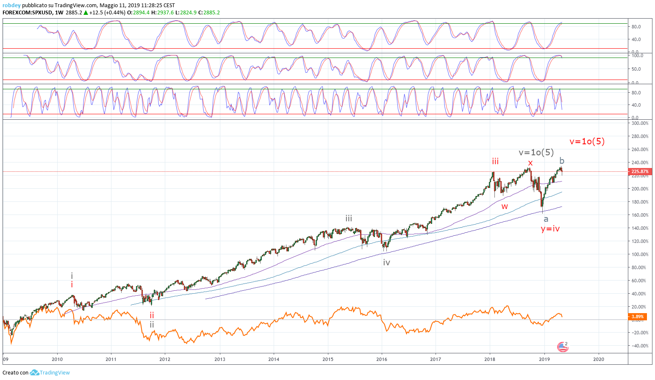Select the gray 'a' wave label
The height and width of the screenshot is (380, 655).
pos(546,219)
